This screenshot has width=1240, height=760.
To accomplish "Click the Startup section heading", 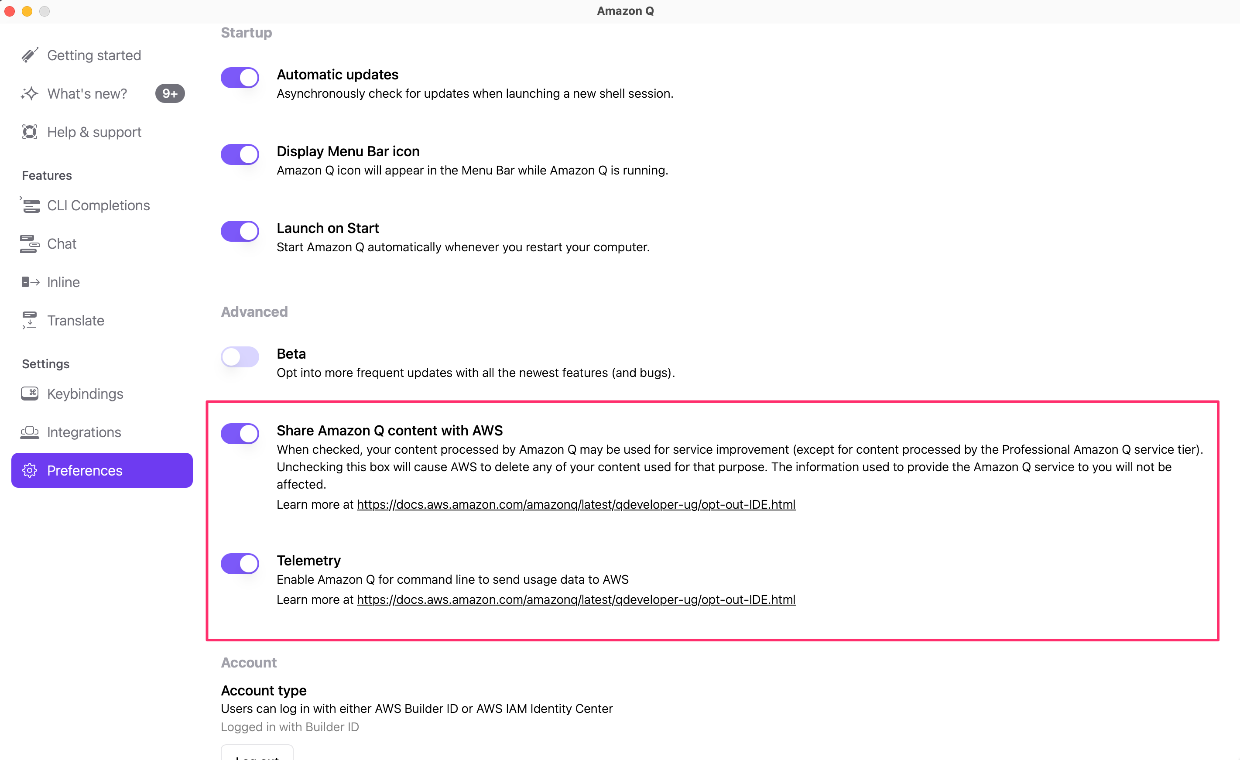I will pyautogui.click(x=246, y=32).
